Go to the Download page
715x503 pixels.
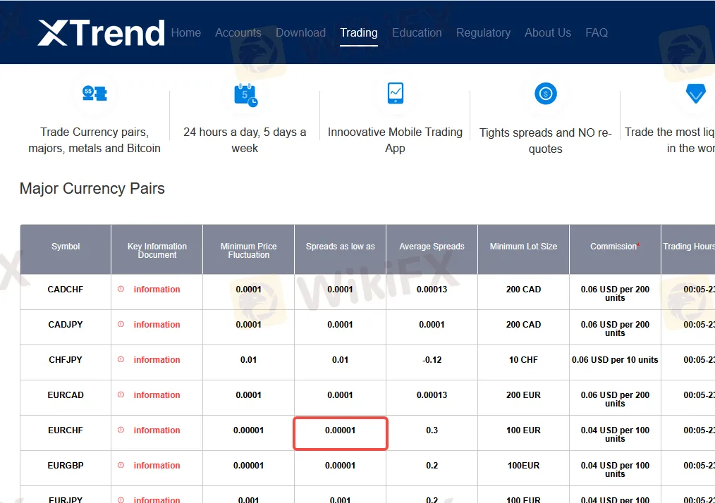[300, 32]
